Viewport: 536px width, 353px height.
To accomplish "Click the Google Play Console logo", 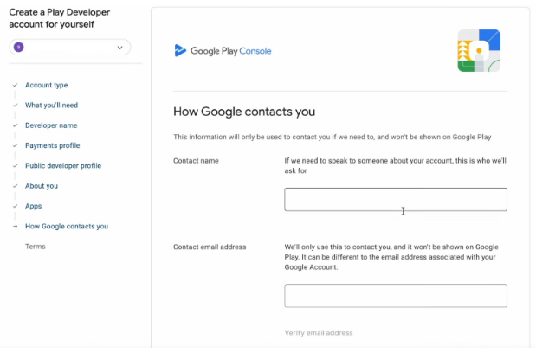I will point(223,51).
